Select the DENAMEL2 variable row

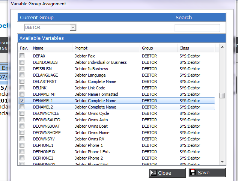click(x=116, y=107)
